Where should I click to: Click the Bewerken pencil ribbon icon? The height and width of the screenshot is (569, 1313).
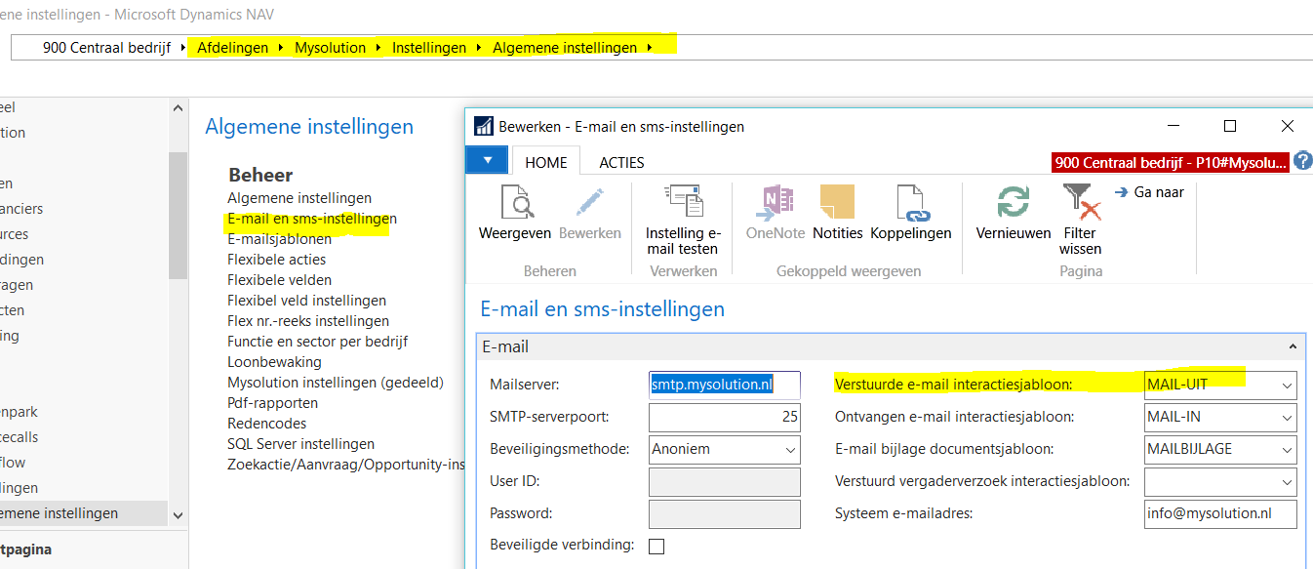pyautogui.click(x=590, y=202)
